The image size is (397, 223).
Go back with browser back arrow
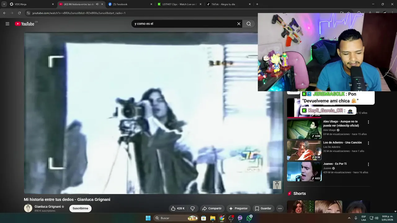(x=4, y=13)
